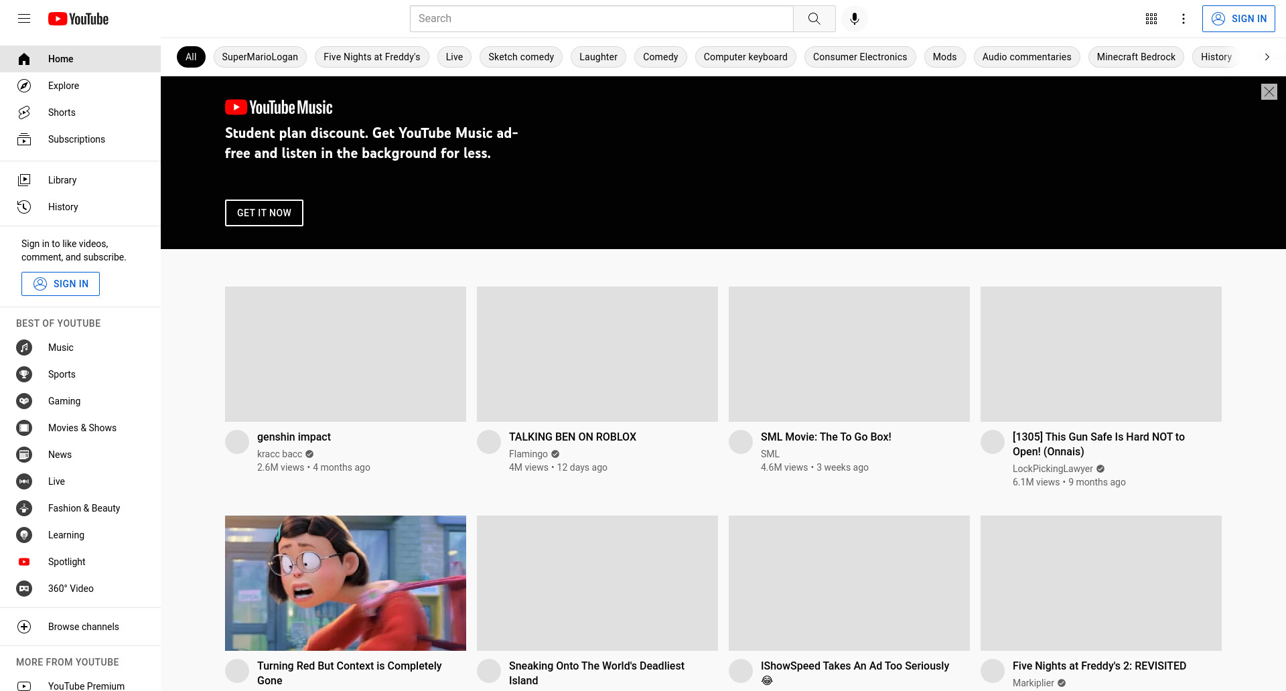Click the Explore compass icon
This screenshot has width=1286, height=691.
24,86
